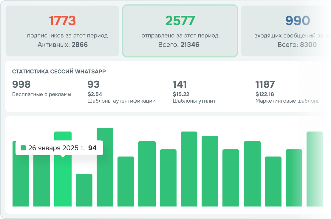
Task: Click the highlighted 26 января bar
Action: 63,181
